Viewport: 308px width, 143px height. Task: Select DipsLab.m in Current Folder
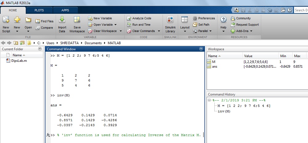[x=17, y=61]
